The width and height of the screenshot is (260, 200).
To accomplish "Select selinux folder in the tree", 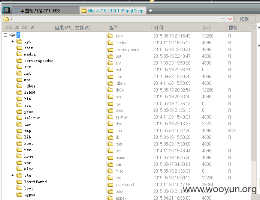I will click(32, 118).
